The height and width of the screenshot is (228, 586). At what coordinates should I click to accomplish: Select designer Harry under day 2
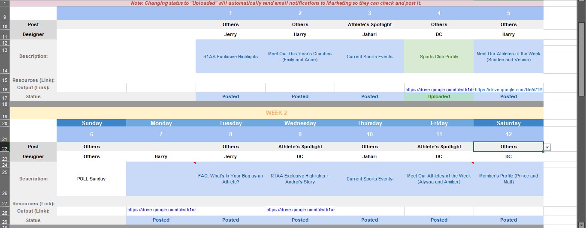tap(300, 34)
